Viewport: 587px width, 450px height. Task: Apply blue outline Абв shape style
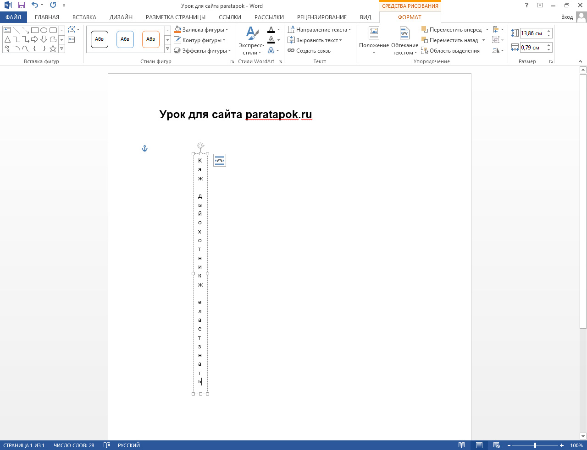coord(125,39)
